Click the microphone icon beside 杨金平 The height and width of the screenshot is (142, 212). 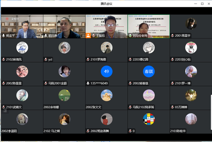coord(3,36)
